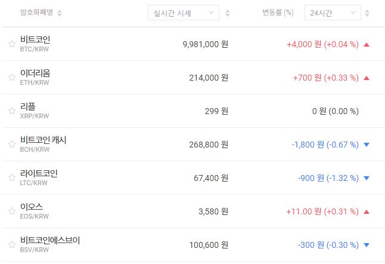This screenshot has width=385, height=264.
Task: Favorite Bitcoin with its star icon
Action: 11,44
